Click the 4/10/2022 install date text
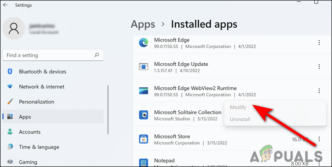The height and width of the screenshot is (167, 332). click(190, 70)
